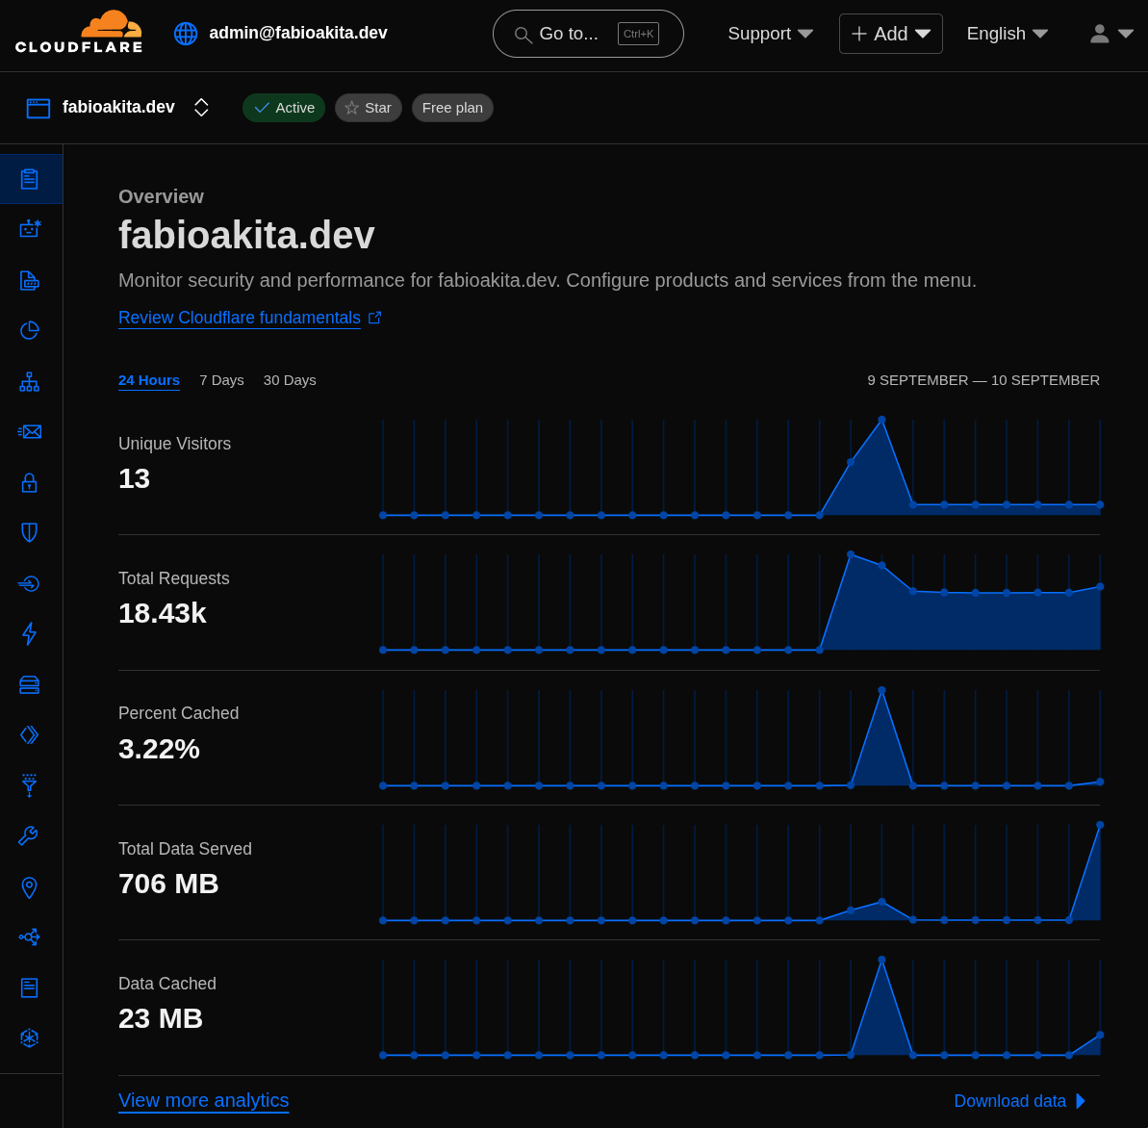The image size is (1148, 1128).
Task: Click the Cloudflare logo
Action: pos(79,32)
